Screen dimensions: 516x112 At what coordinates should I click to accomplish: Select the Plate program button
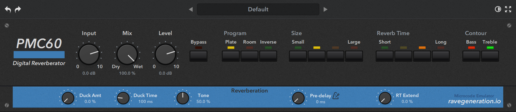pos(231,56)
